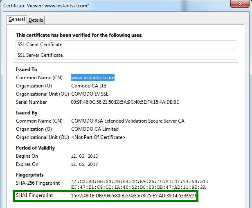This screenshot has height=208, width=252.
Task: Select the SHA1 fingerprint value 15:37:48:1E
Action: point(133,195)
